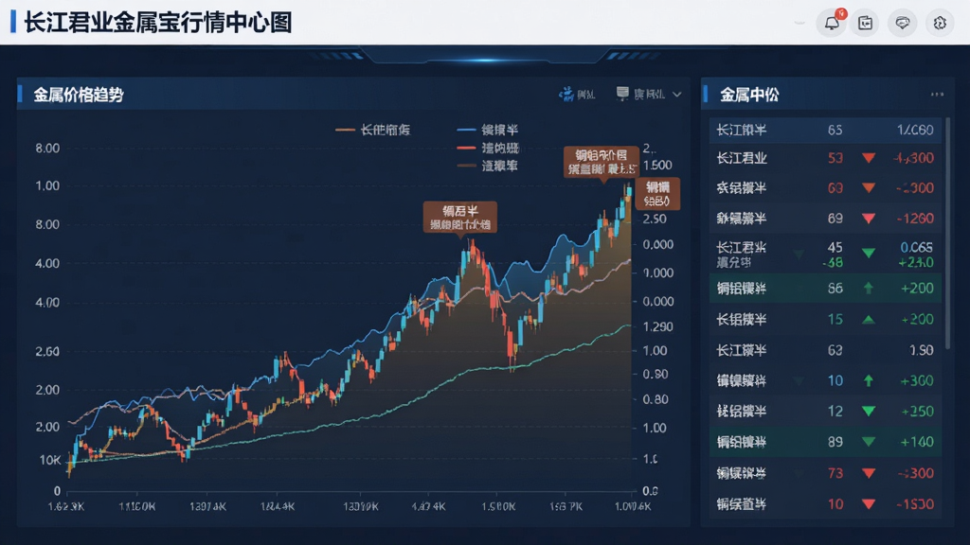Image resolution: width=970 pixels, height=545 pixels.
Task: Click the small tooltip at the chart's right edge
Action: pos(657,193)
